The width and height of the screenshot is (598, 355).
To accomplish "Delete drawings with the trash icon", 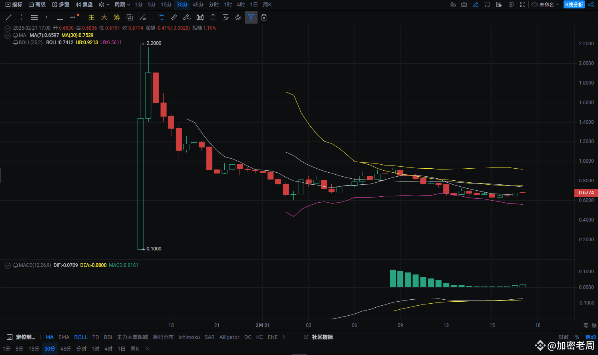I will 264,17.
